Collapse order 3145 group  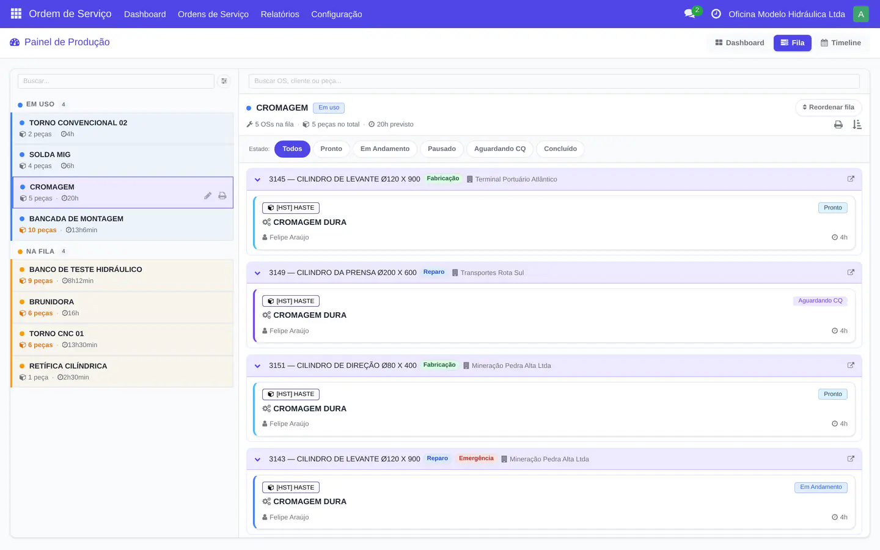tap(257, 180)
